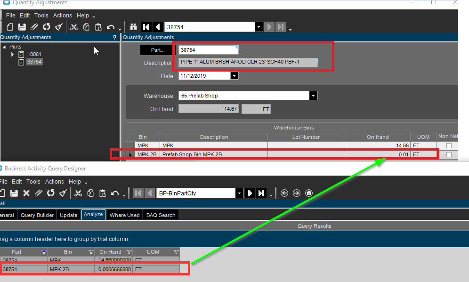Open File menu in Quantity Adjustments
This screenshot has height=282, width=469.
point(10,15)
